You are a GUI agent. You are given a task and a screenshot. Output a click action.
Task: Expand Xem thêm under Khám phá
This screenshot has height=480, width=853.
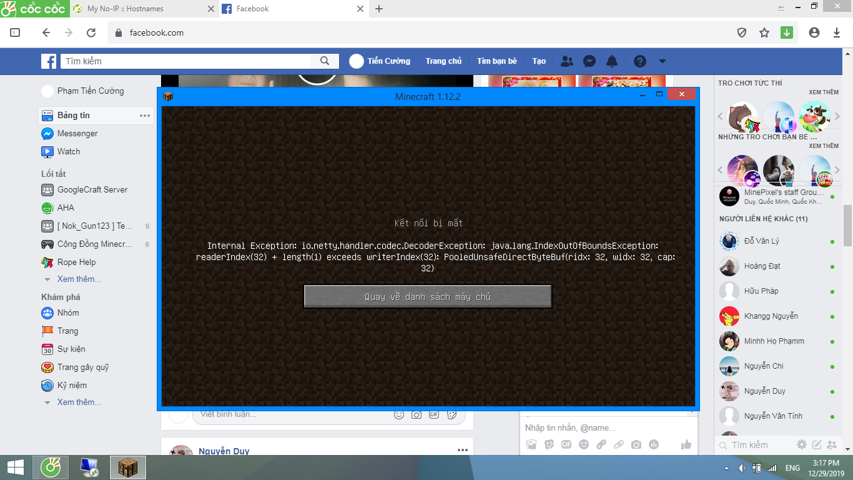(79, 402)
